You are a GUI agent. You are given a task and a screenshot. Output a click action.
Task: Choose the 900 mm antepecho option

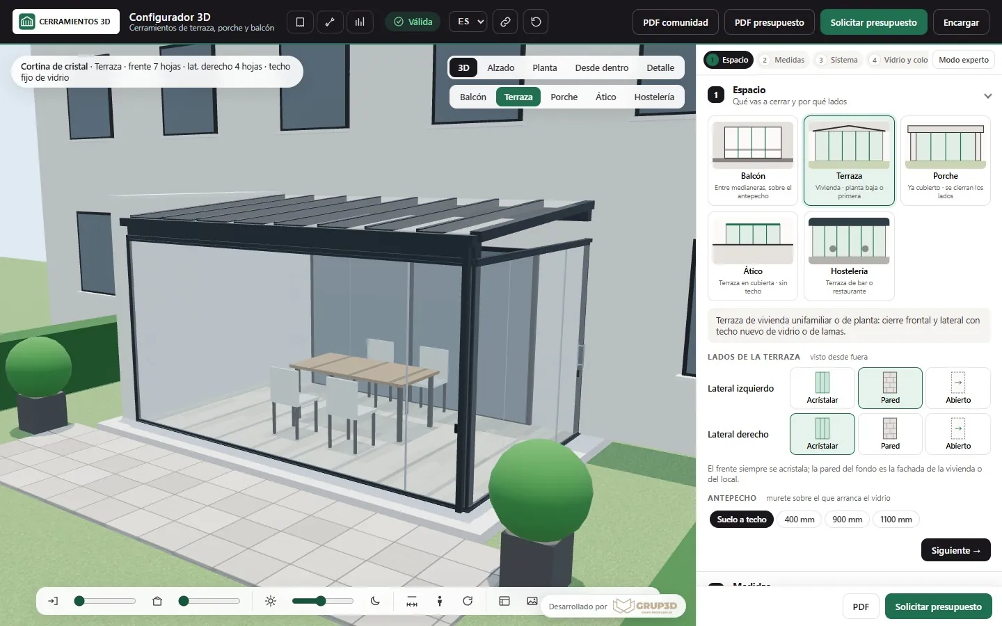click(x=847, y=520)
